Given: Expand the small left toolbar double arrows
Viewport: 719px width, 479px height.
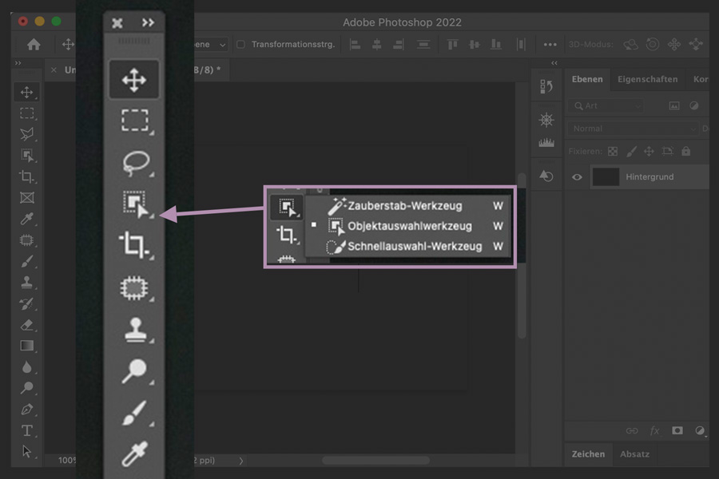Looking at the screenshot, I should 18,63.
